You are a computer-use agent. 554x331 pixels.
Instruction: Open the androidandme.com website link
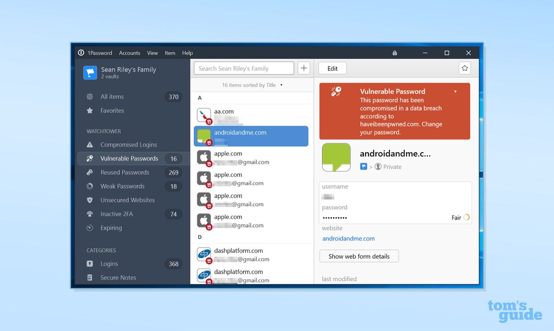348,238
